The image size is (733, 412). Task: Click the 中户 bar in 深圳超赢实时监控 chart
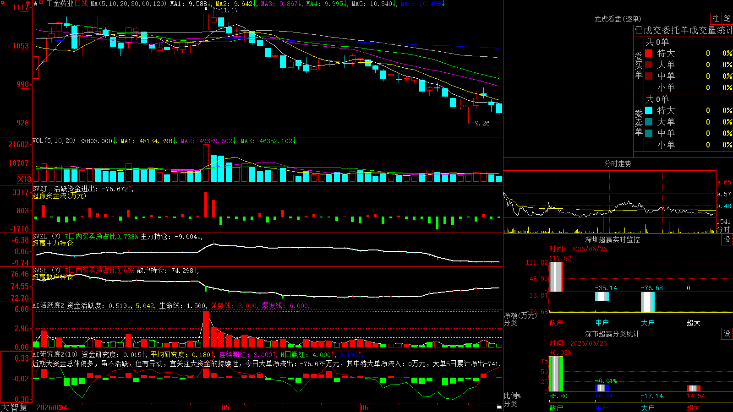pyautogui.click(x=602, y=296)
